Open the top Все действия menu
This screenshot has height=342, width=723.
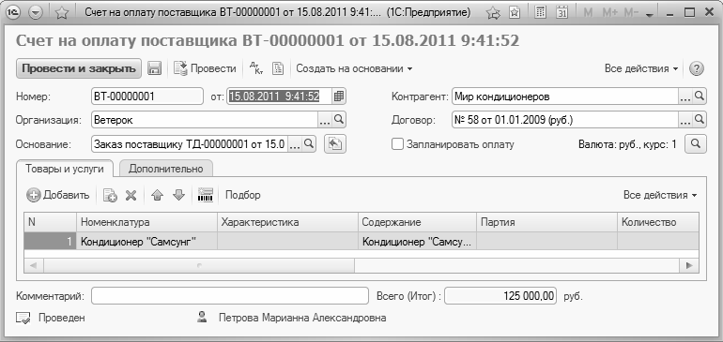641,68
